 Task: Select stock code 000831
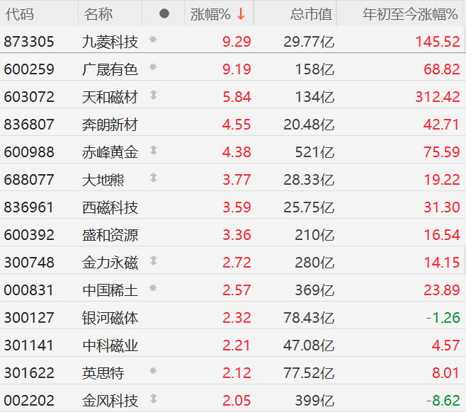click(x=29, y=290)
